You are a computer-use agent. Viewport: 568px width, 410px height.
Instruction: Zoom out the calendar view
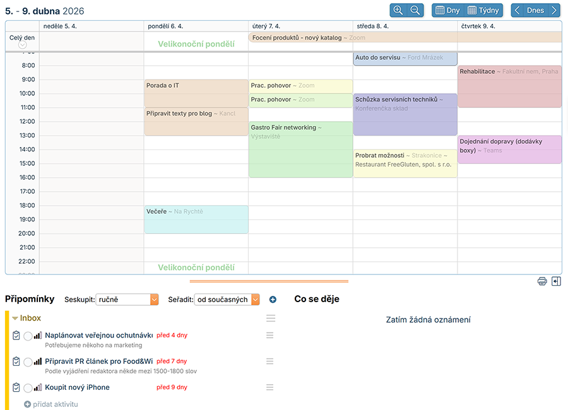(x=415, y=10)
